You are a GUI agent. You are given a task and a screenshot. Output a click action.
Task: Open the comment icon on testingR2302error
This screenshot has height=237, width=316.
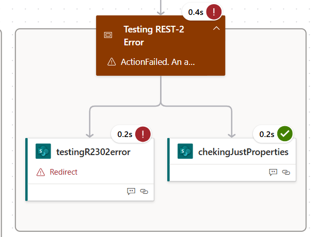(x=131, y=191)
